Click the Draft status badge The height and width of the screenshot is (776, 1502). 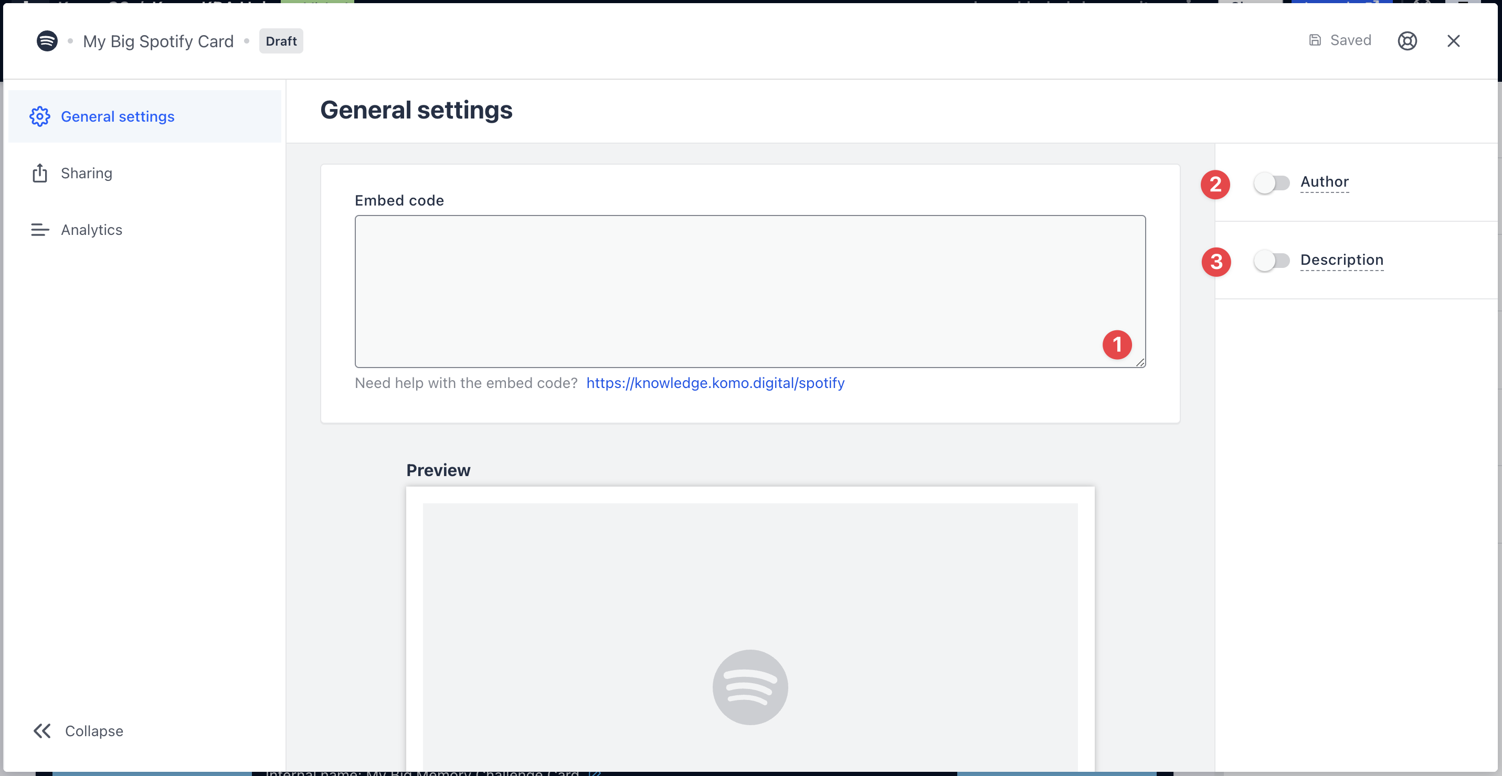click(280, 41)
